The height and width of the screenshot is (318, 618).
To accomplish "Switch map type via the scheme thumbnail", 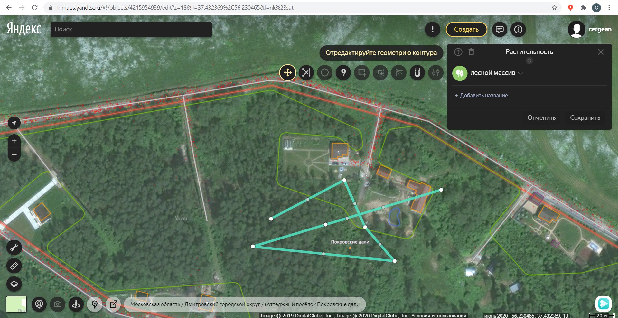I will (x=16, y=304).
